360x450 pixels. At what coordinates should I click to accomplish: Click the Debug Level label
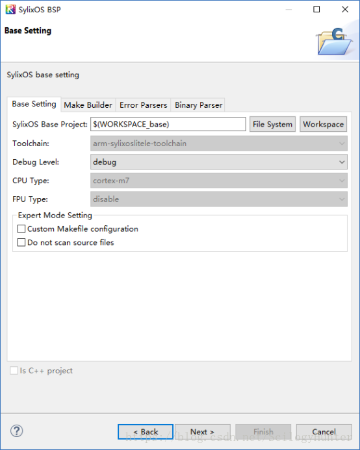click(36, 162)
